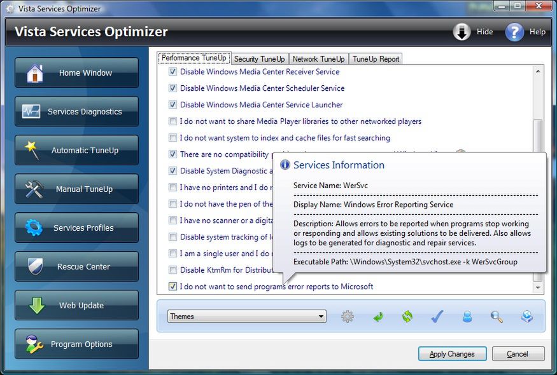This screenshot has height=375, width=557.
Task: Toggle Disable System Diagnostic checkbox
Action: point(173,170)
